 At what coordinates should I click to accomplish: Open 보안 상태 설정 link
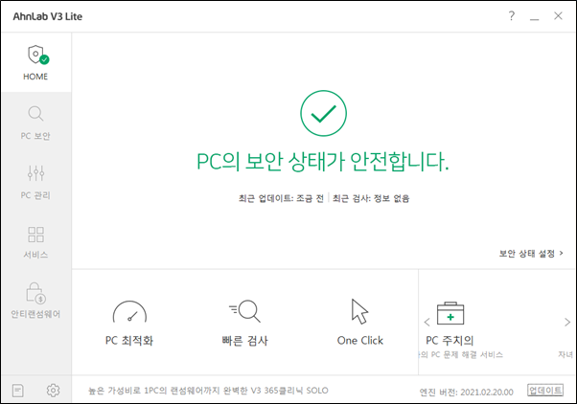click(531, 254)
